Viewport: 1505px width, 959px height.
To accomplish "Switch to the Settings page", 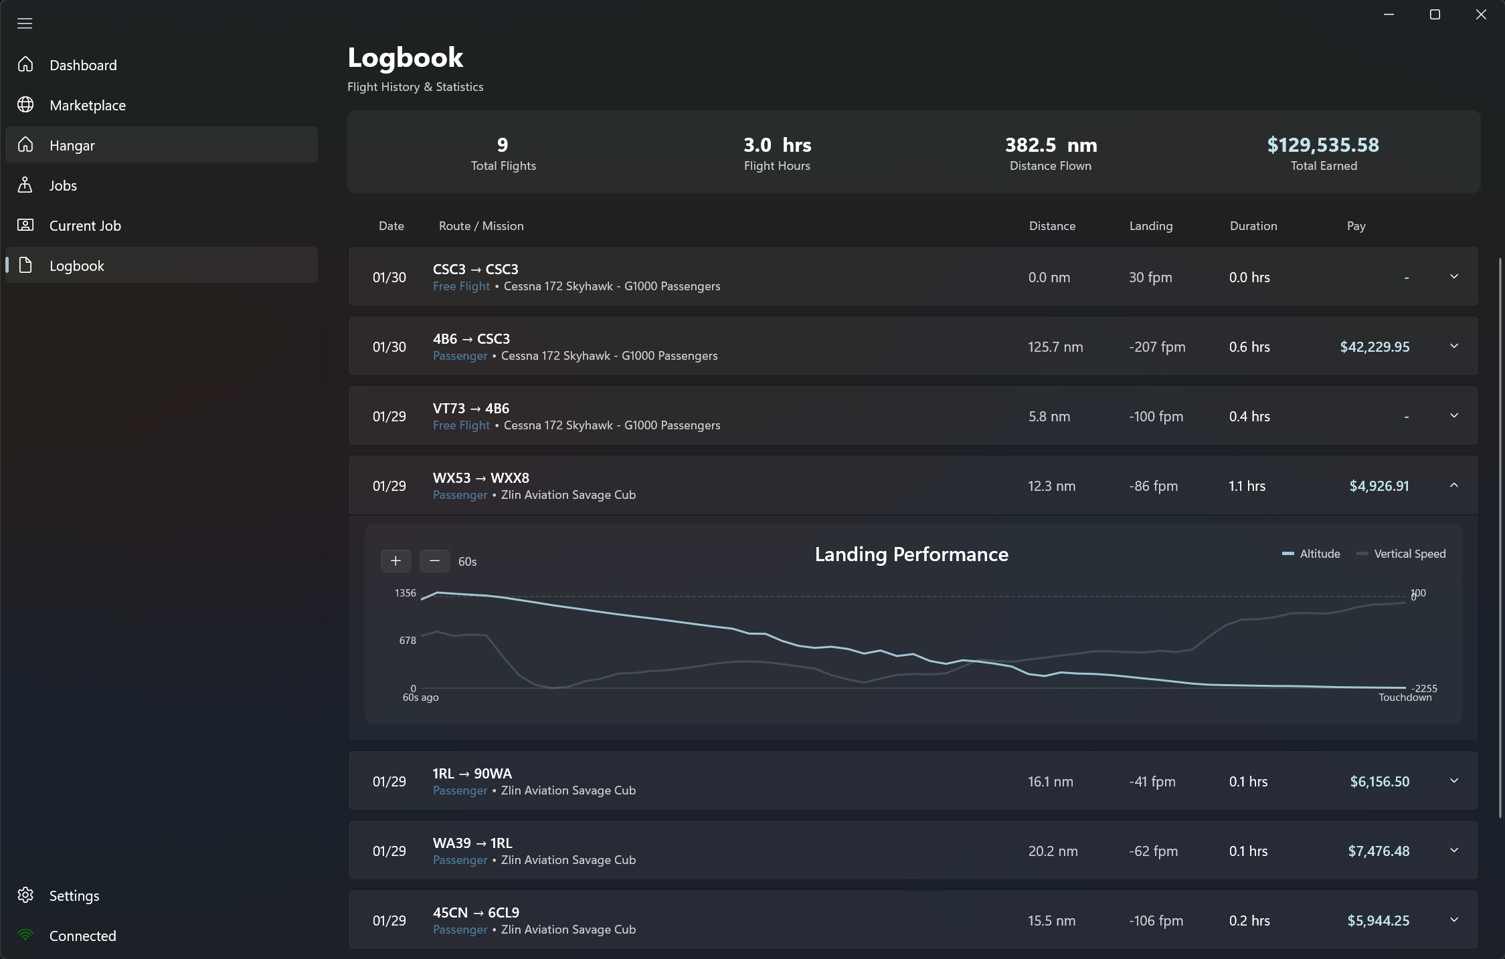I will pos(74,895).
